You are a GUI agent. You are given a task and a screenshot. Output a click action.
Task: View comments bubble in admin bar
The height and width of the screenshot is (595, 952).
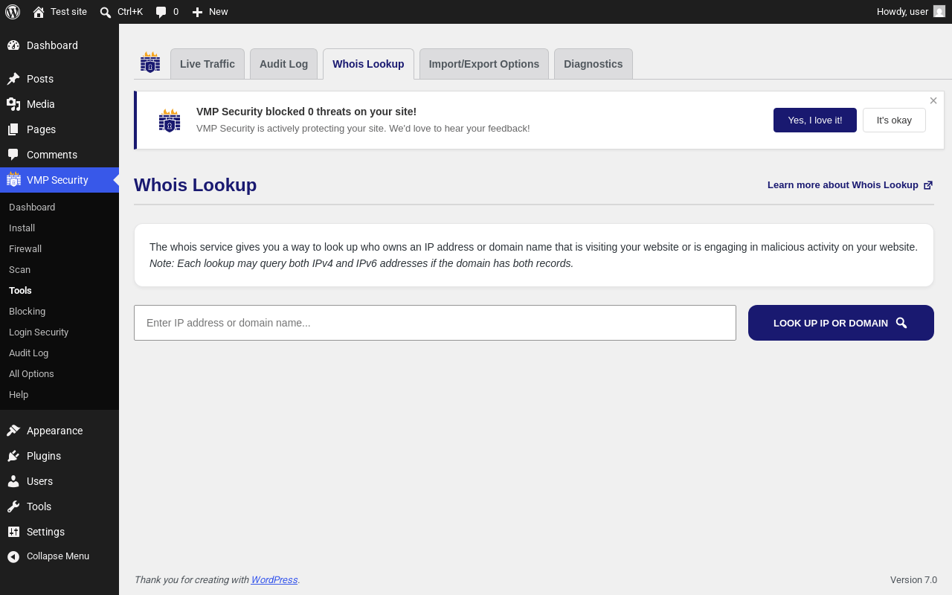point(167,12)
